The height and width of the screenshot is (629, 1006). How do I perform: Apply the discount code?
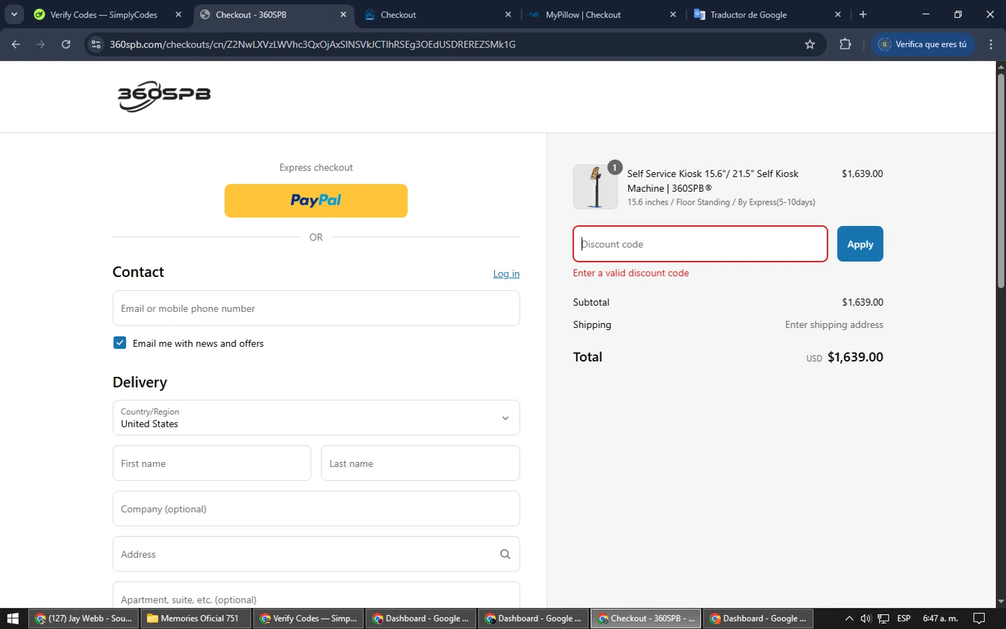(x=860, y=244)
